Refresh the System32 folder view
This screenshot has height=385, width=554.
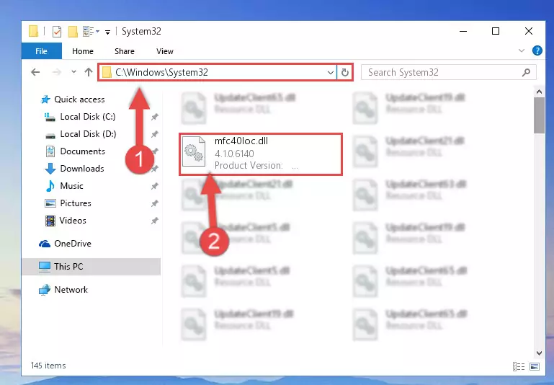click(x=345, y=73)
